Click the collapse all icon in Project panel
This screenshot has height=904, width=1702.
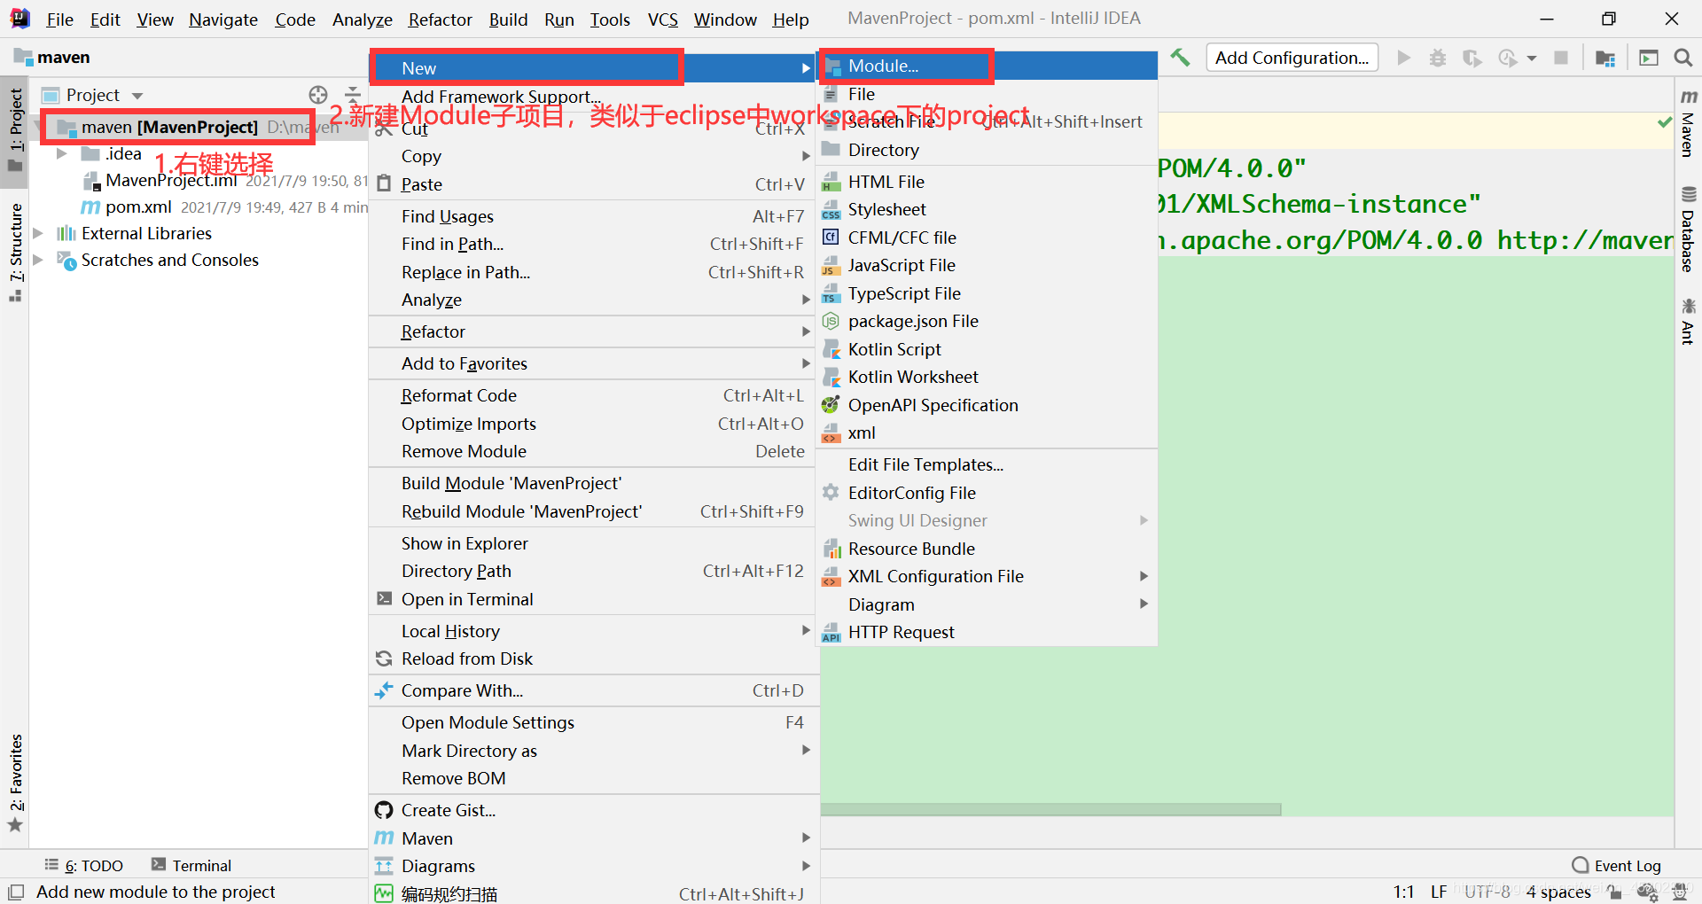tap(352, 95)
